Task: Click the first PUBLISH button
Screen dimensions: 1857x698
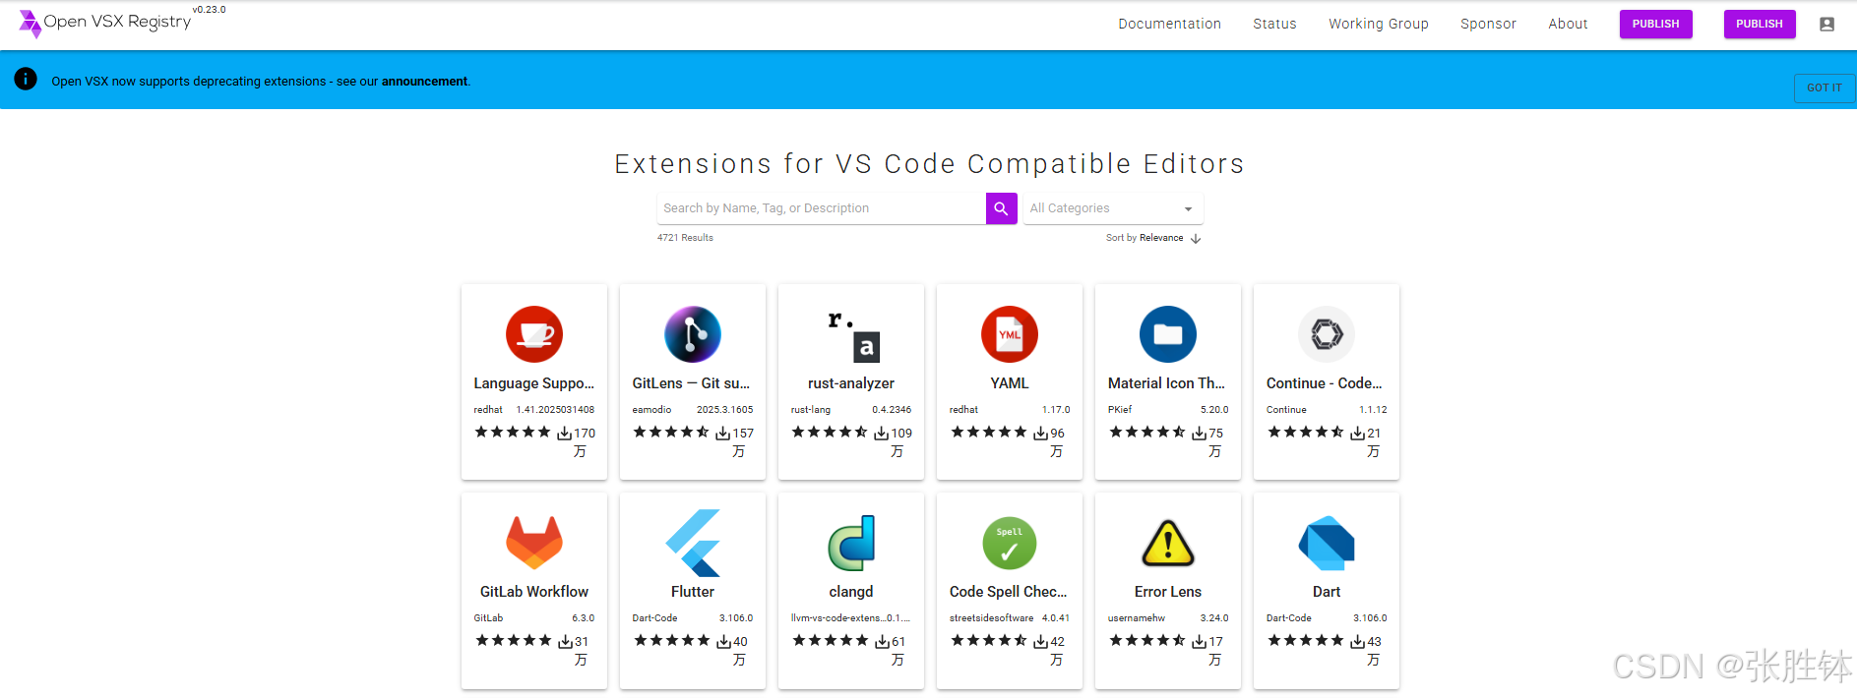Action: pyautogui.click(x=1656, y=24)
